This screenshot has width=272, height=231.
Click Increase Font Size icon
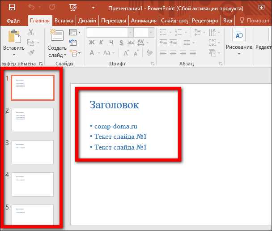coord(126,53)
